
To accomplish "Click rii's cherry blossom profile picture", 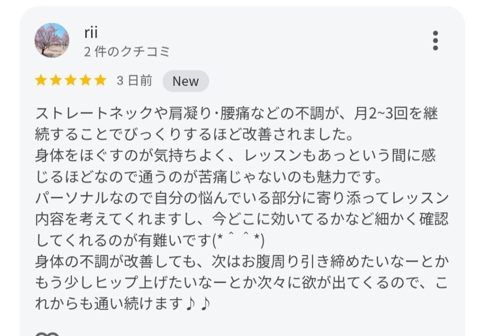I will 52,41.
